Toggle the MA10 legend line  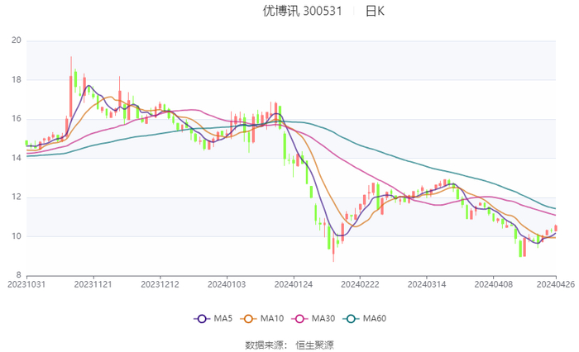262,318
